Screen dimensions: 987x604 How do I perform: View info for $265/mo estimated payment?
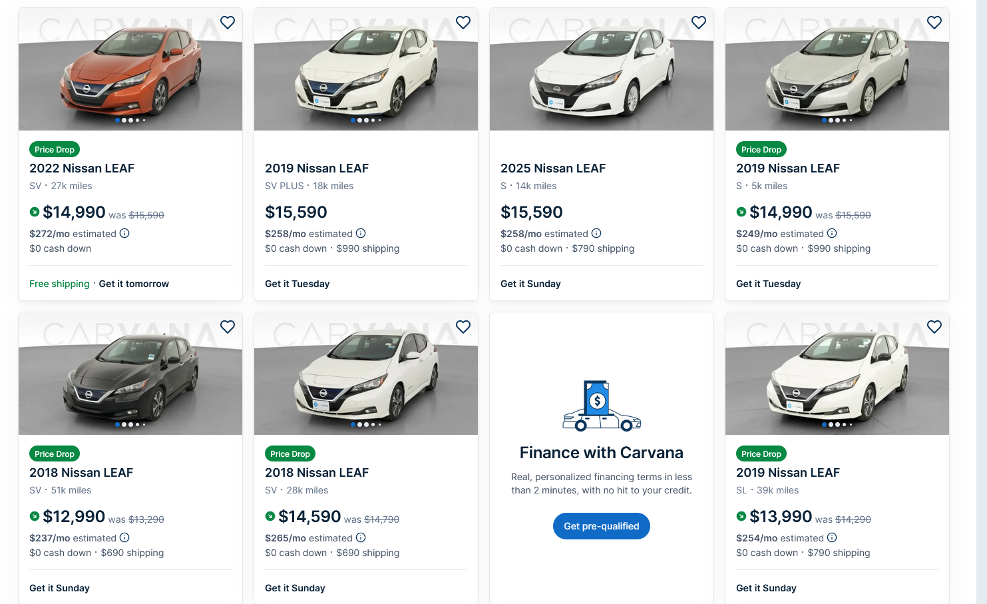361,538
